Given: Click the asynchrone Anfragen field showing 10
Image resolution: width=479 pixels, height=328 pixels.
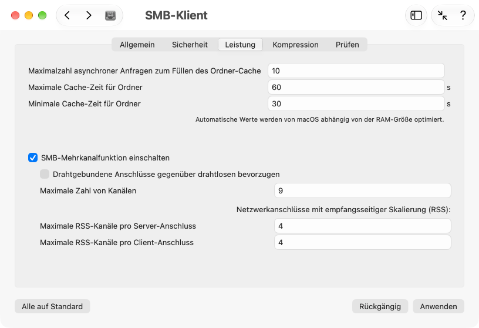Looking at the screenshot, I should tap(356, 71).
